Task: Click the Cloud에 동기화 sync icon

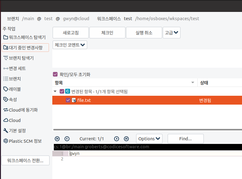Action: (x=6, y=110)
